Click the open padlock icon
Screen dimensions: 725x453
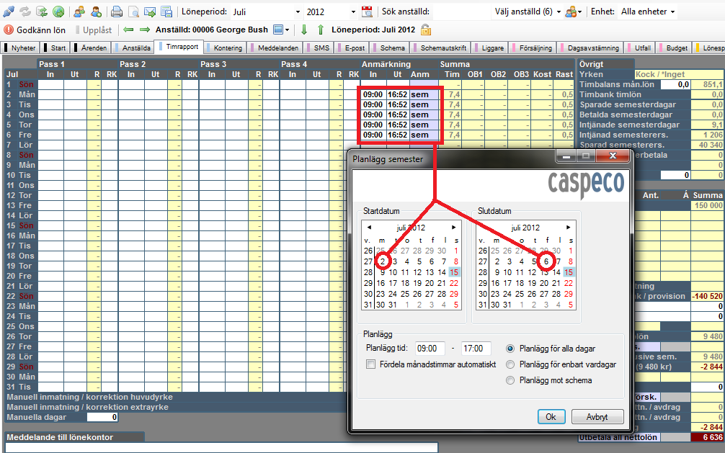point(426,30)
